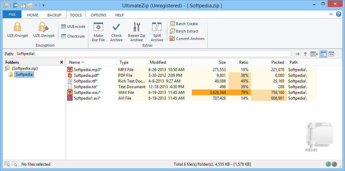The height and width of the screenshot is (171, 345).
Task: Click the select-all icon in status bar
Action: 7,164
